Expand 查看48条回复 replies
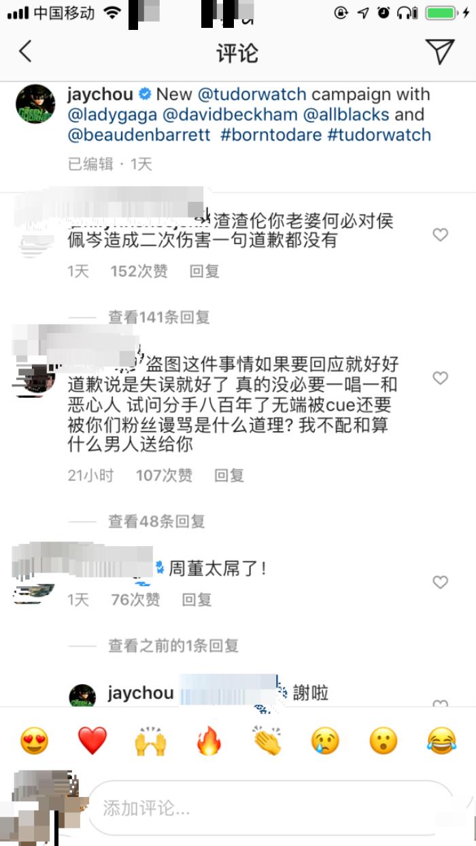The height and width of the screenshot is (846, 476). (156, 522)
